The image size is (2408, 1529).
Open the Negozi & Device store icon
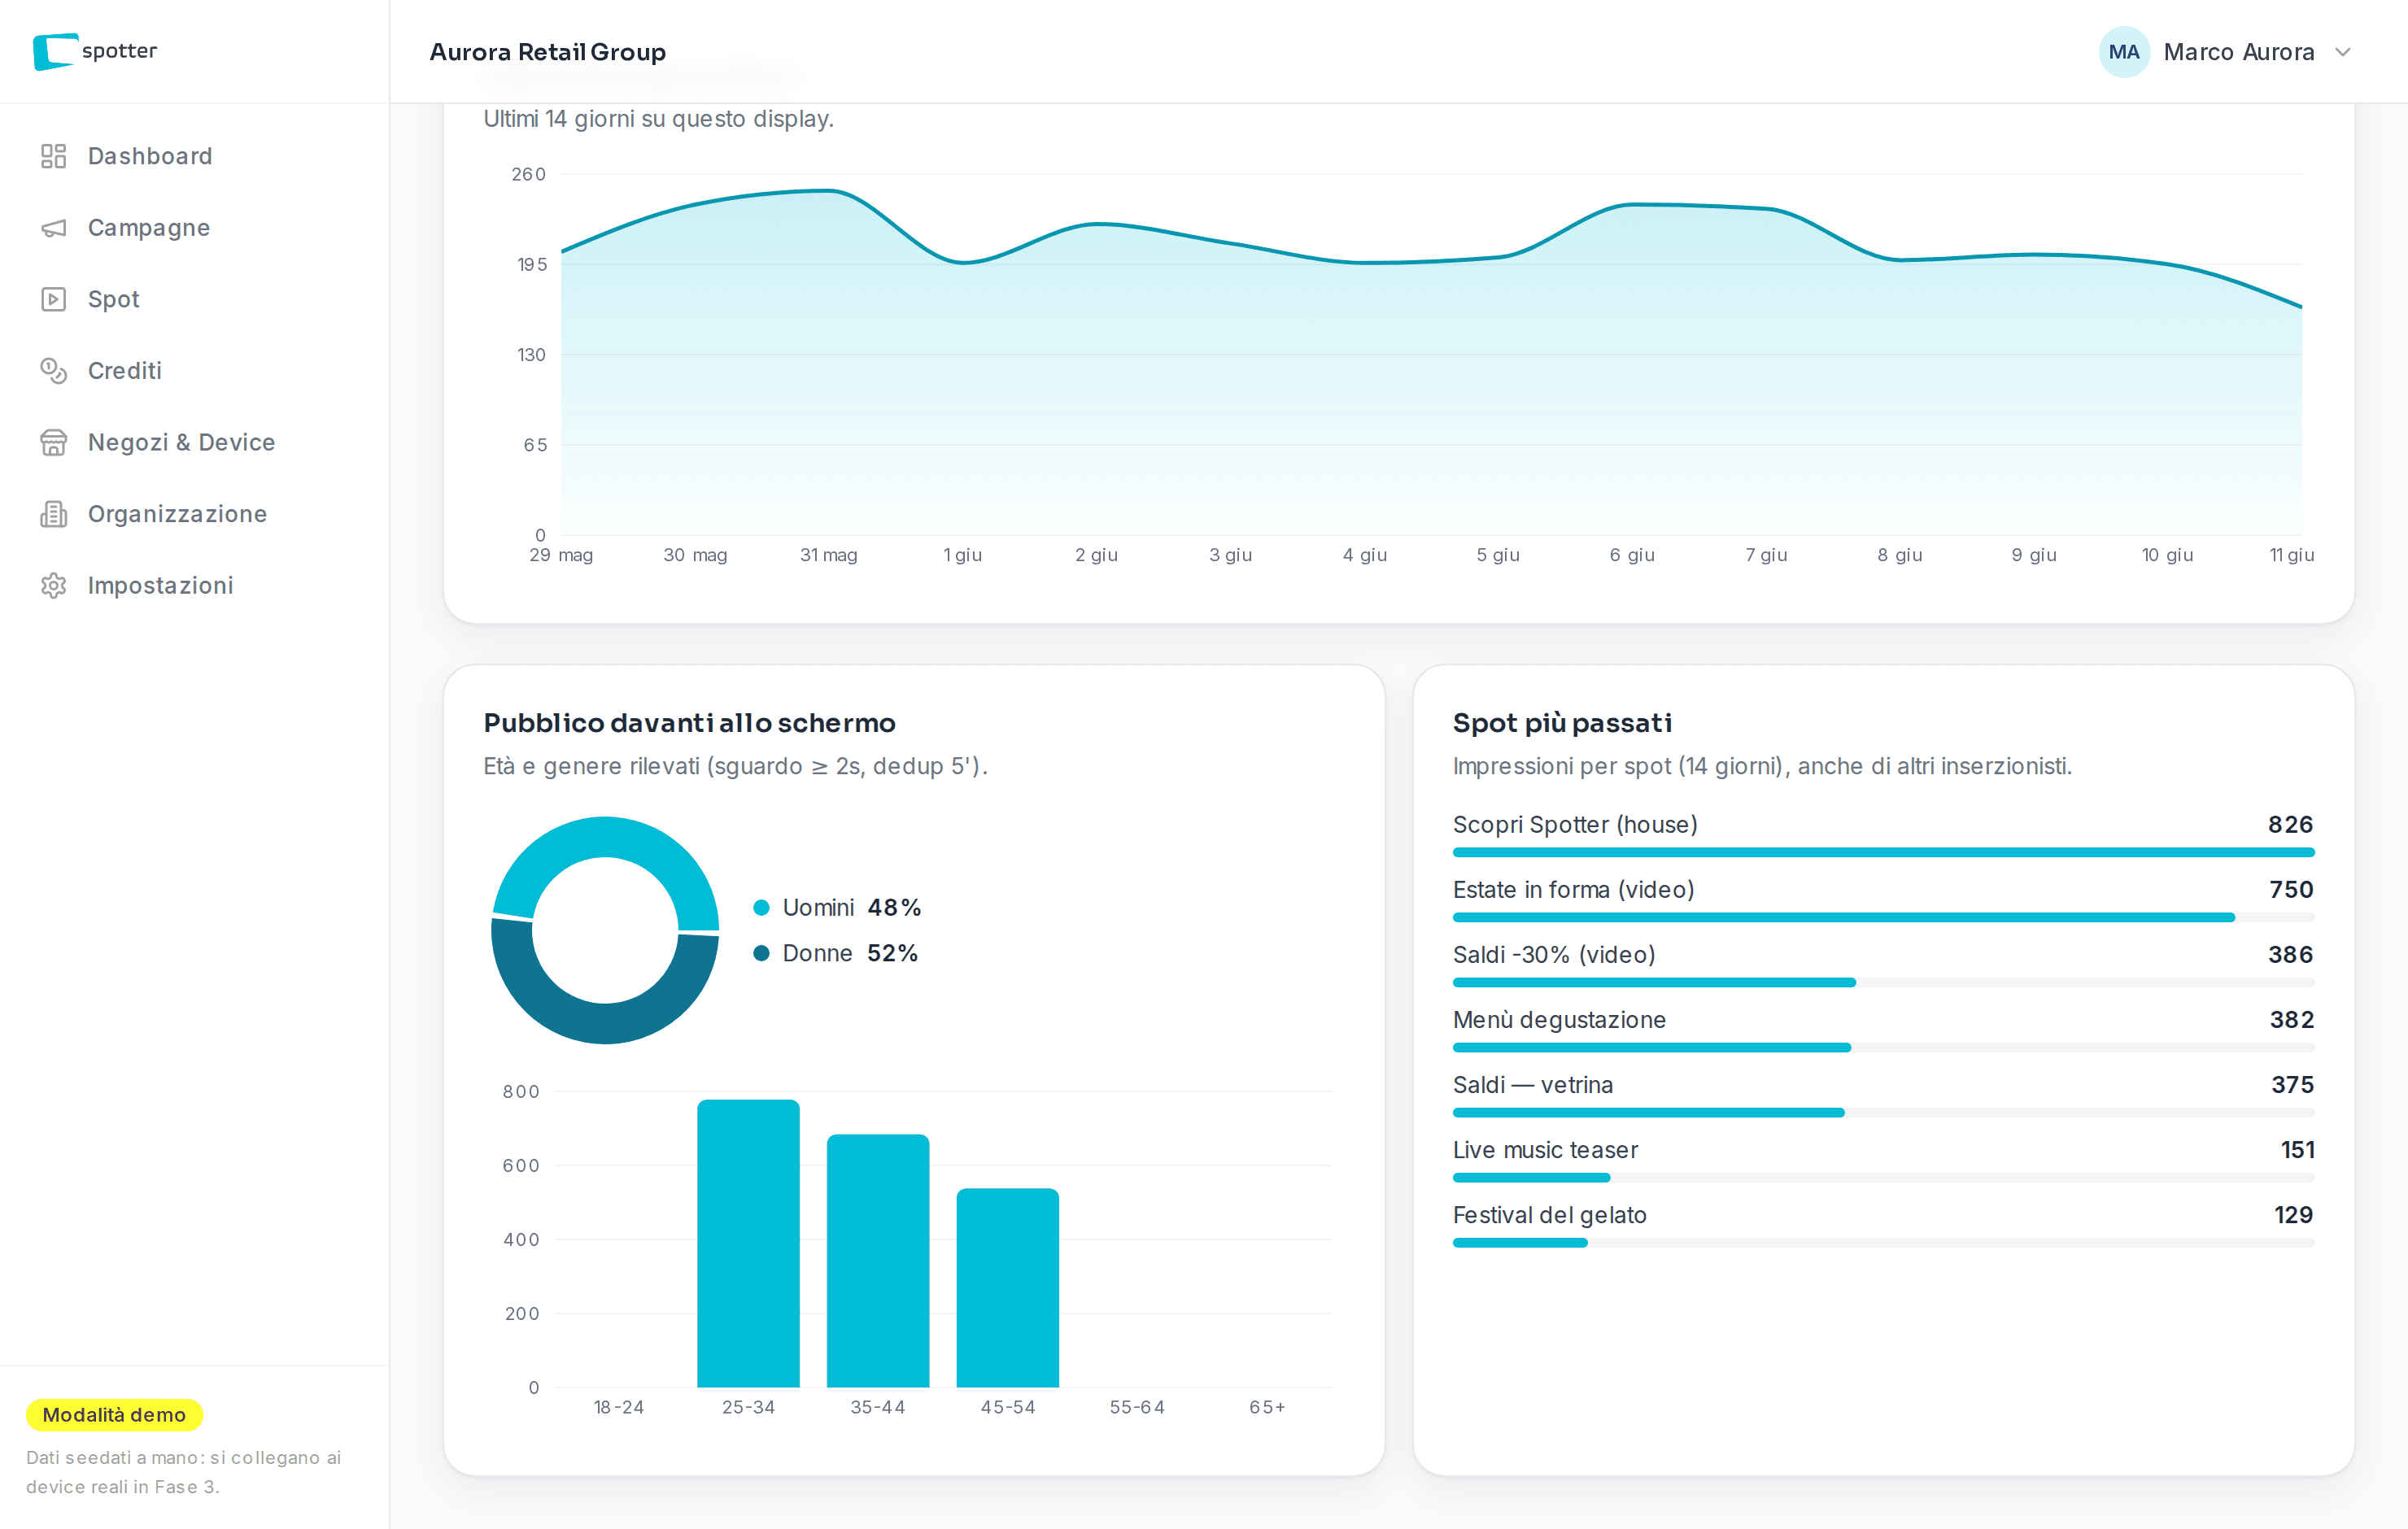click(53, 442)
